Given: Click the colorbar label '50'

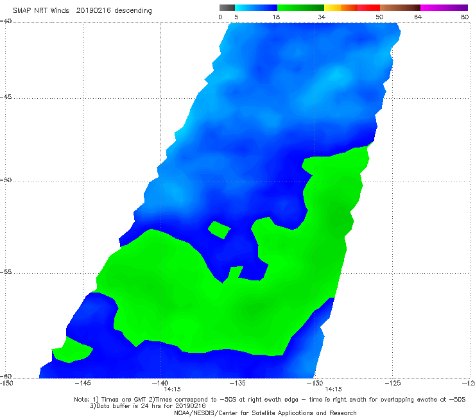Looking at the screenshot, I should pyautogui.click(x=379, y=17).
